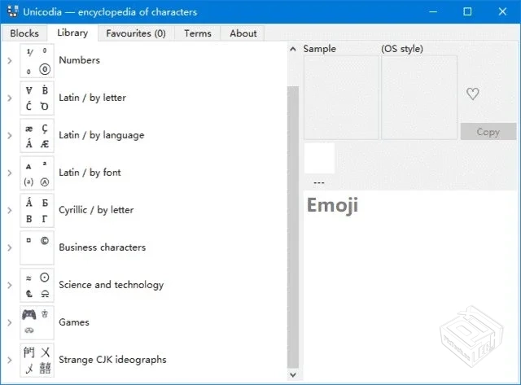Viewport: 521px width, 385px height.
Task: Minimize the Unicodia window
Action: coord(433,11)
